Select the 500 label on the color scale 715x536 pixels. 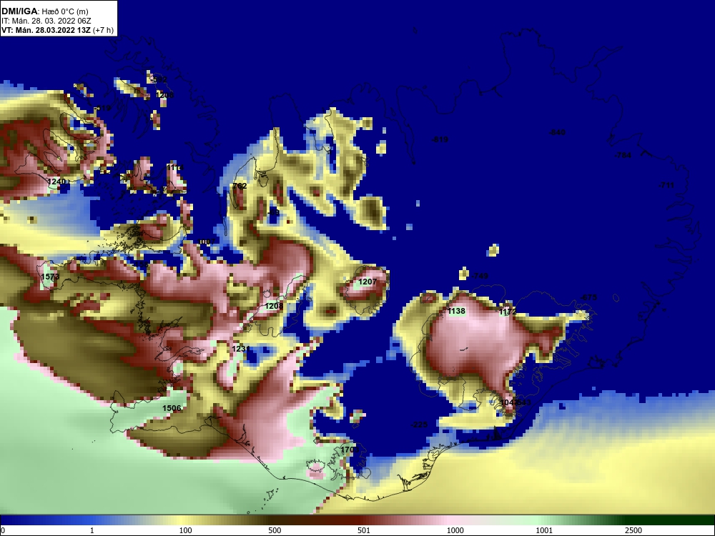point(275,530)
